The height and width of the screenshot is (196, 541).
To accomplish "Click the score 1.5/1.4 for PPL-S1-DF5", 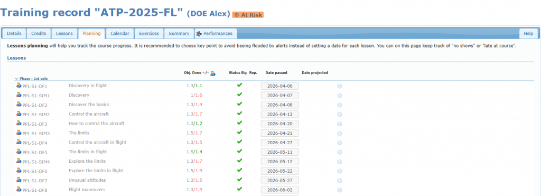I will click(194, 152).
